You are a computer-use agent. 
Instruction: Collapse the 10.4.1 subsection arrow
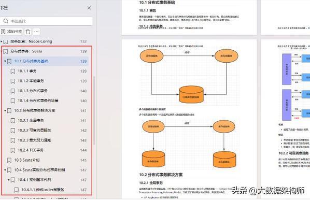click(x=8, y=180)
